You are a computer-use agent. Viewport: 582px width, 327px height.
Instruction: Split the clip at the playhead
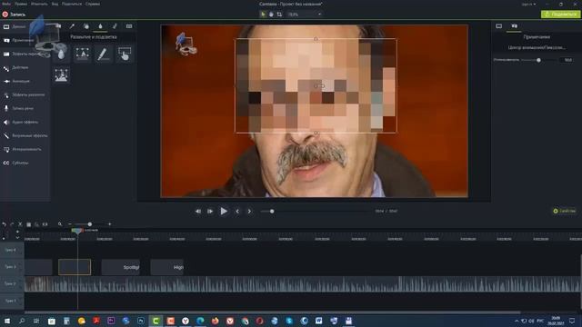pos(45,224)
